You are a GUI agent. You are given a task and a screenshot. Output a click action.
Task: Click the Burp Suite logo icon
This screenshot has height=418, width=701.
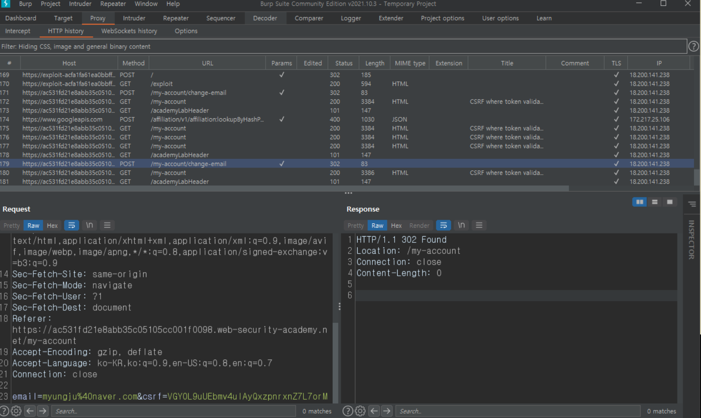[6, 4]
